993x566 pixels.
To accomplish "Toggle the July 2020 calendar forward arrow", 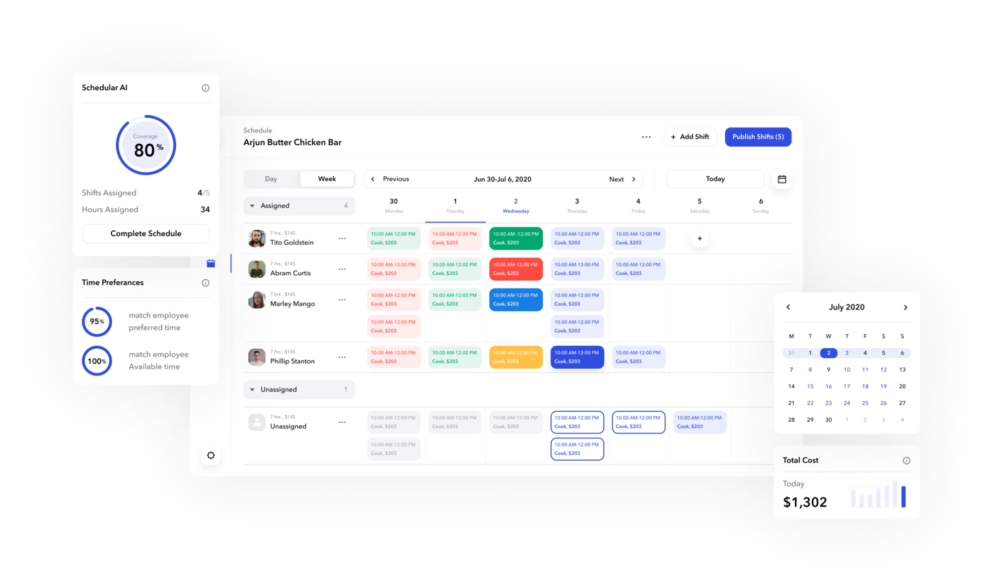I will [x=906, y=307].
